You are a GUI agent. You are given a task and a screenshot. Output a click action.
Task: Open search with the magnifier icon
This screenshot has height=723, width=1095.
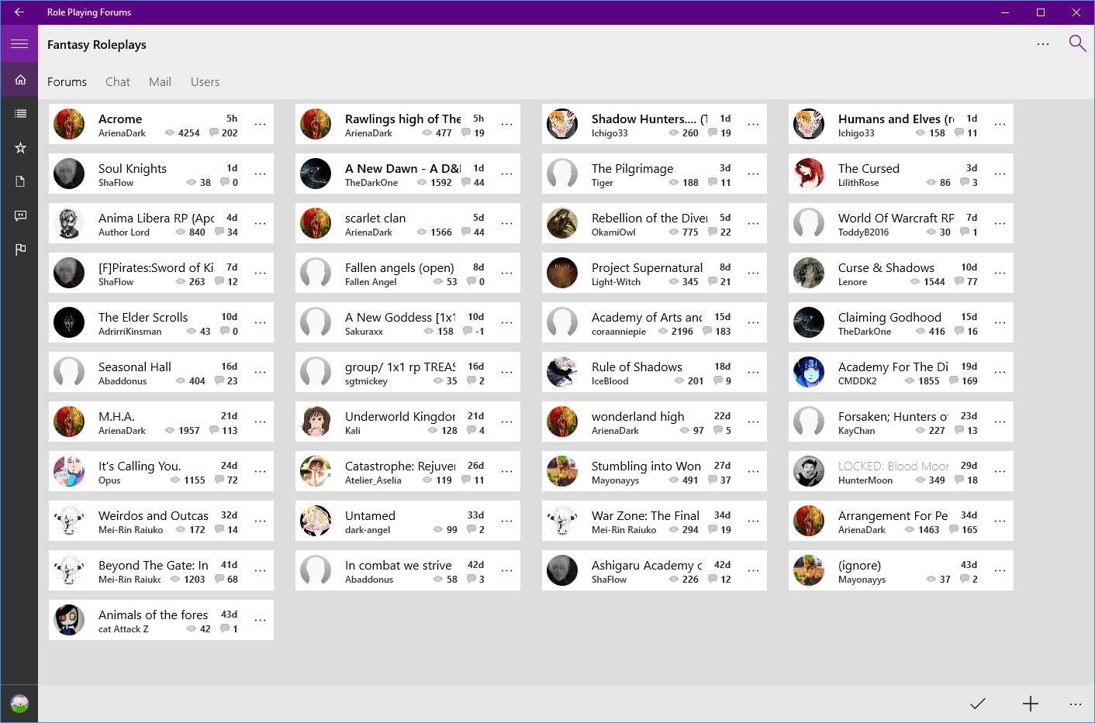click(1077, 43)
